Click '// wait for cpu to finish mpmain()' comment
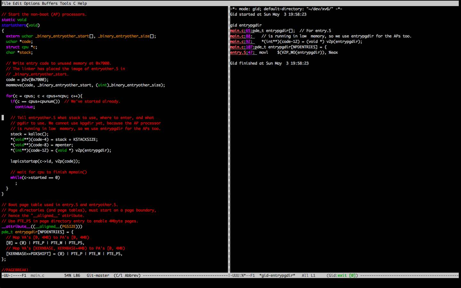 (49, 172)
